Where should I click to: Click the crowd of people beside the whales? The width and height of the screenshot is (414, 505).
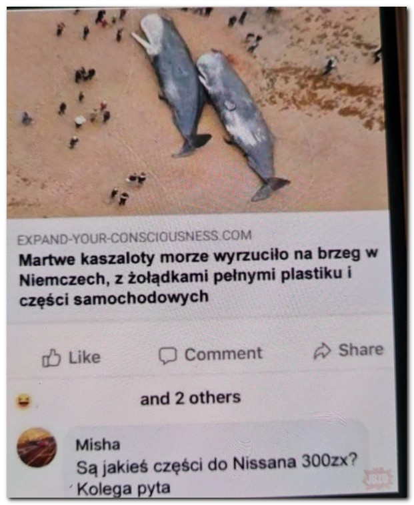(87, 113)
